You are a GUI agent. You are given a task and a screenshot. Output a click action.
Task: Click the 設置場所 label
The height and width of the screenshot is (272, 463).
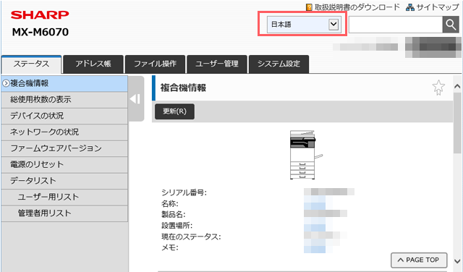(x=177, y=226)
